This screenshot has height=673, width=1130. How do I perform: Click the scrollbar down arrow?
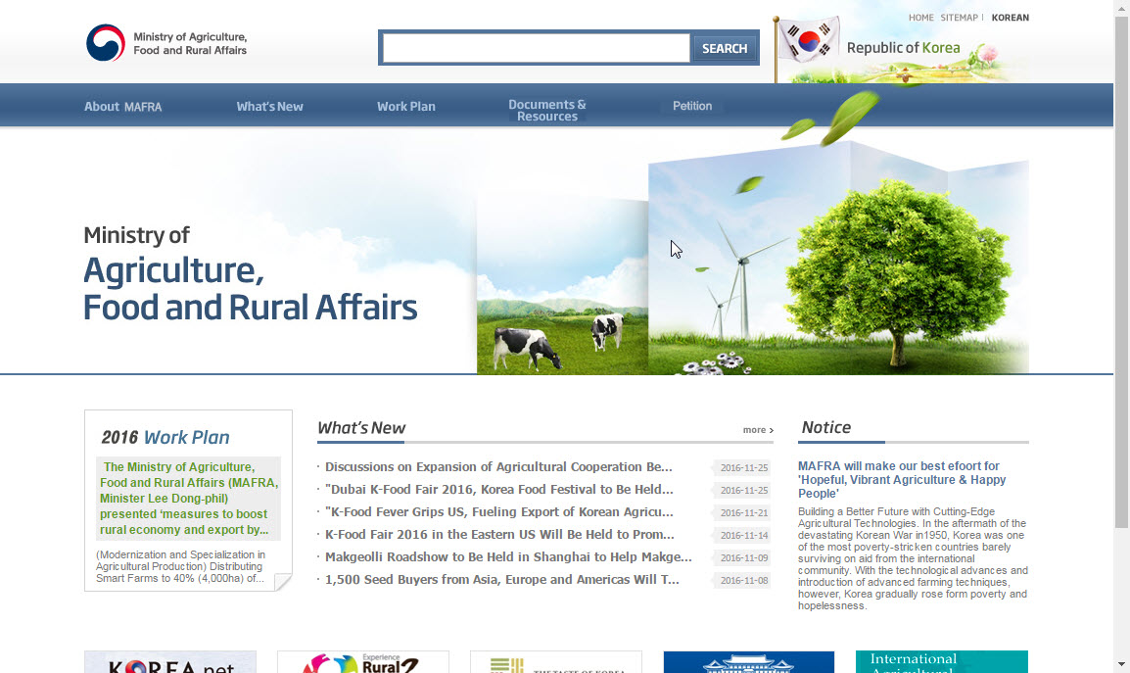1121,664
